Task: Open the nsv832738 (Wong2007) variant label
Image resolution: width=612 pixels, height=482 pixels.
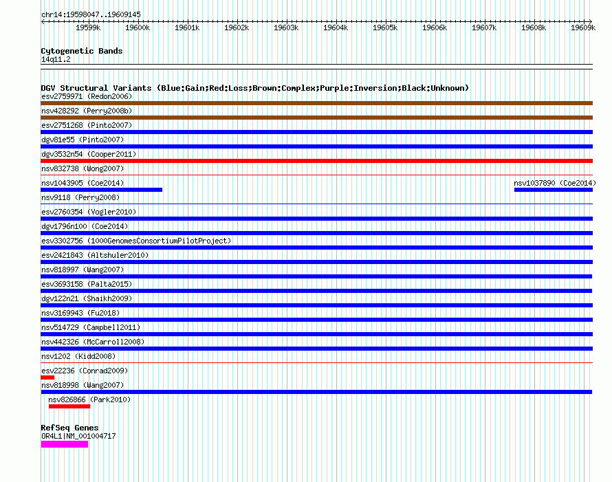Action: [x=83, y=168]
